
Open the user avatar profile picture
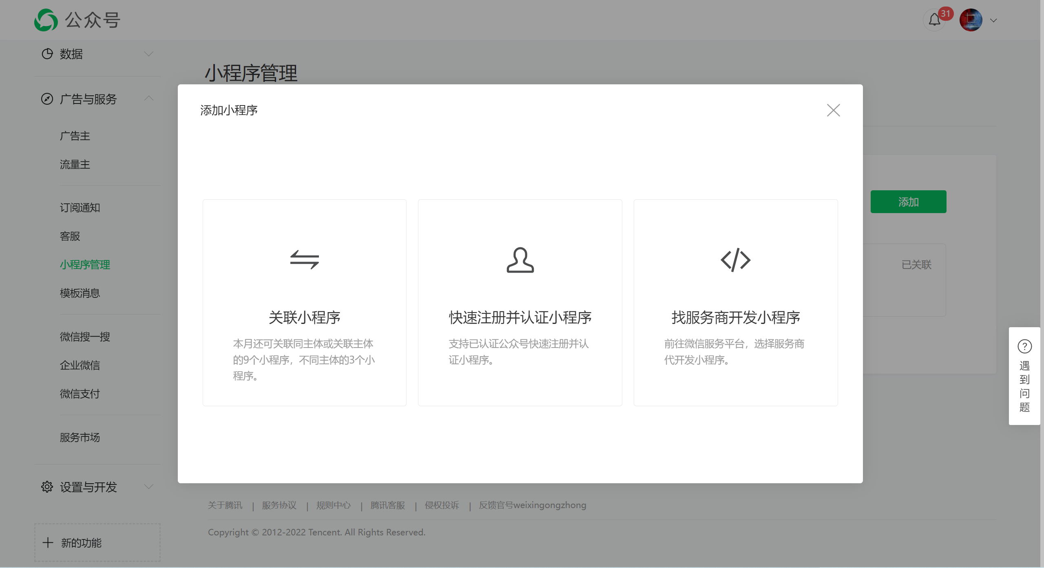(x=971, y=20)
